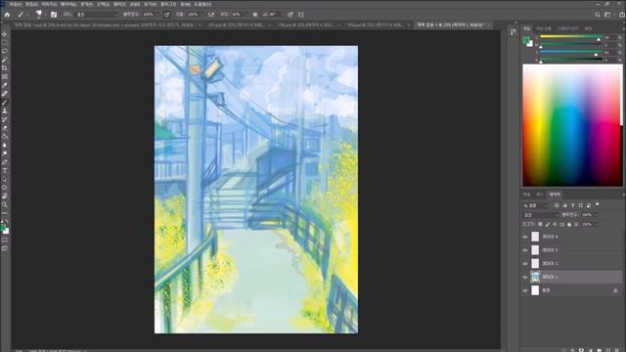This screenshot has width=626, height=352.
Task: Select the Horizontal Type tool
Action: [x=4, y=170]
